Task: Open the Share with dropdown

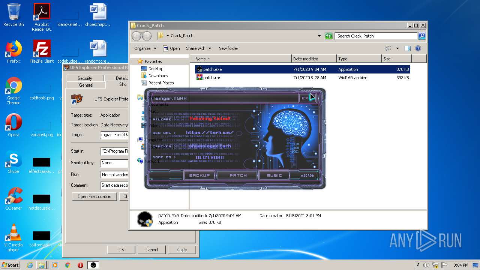Action: pos(198,48)
